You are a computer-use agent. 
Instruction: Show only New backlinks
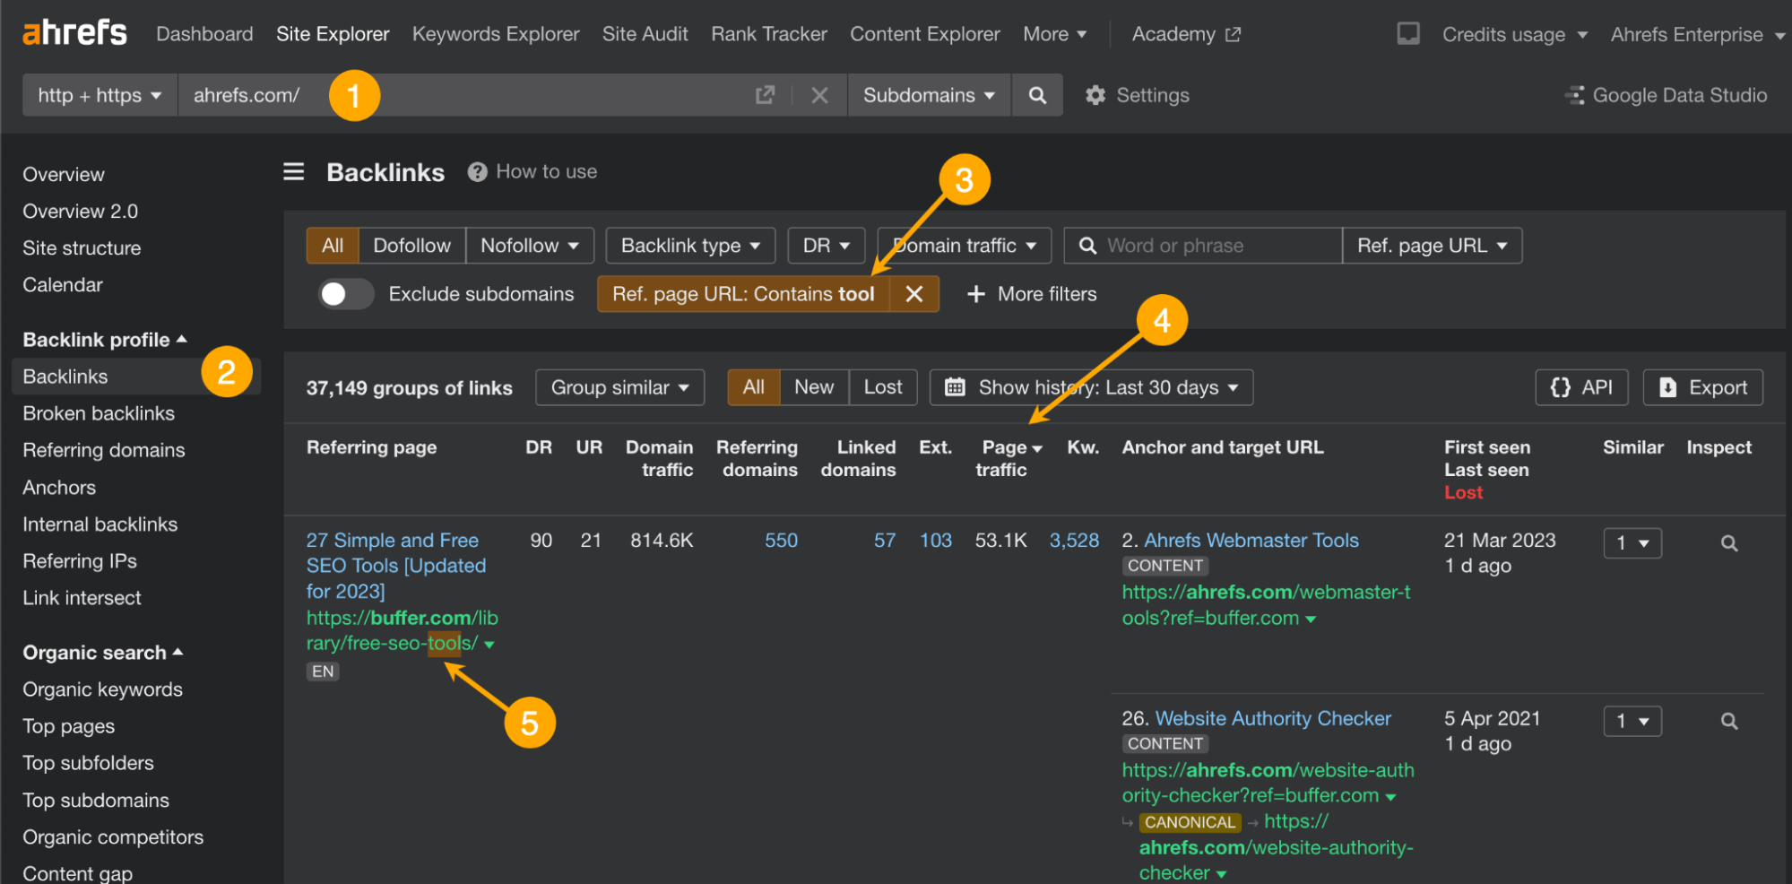[x=813, y=386]
